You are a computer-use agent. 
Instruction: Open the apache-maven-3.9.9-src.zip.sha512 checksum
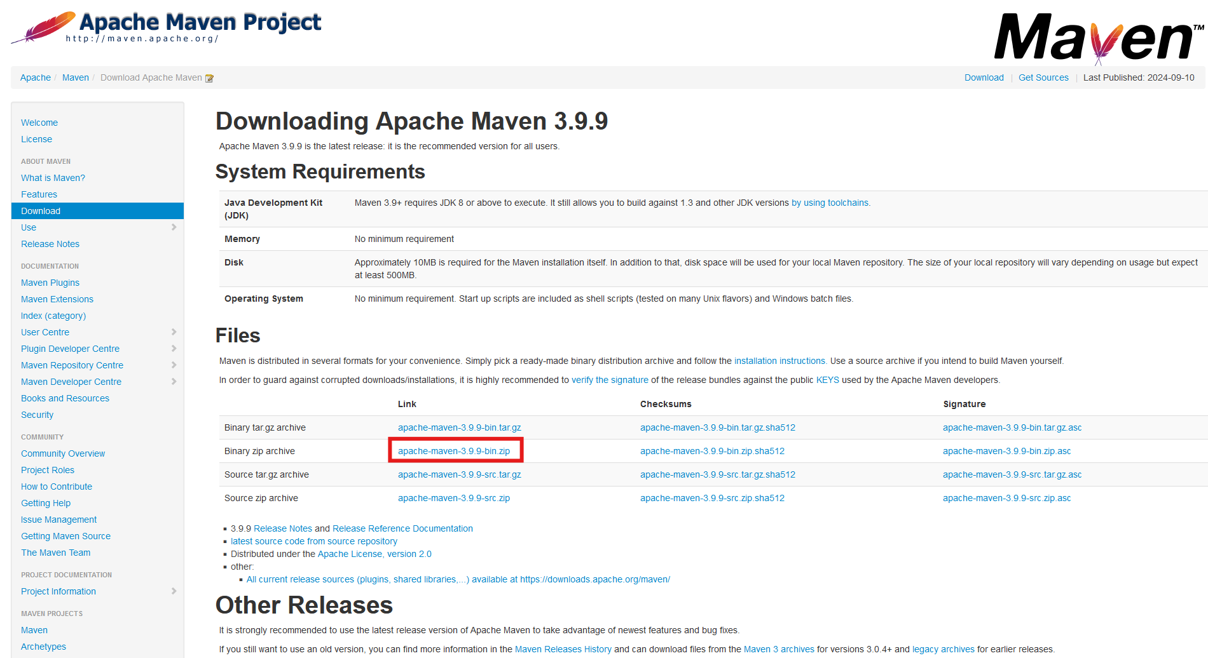[712, 498]
